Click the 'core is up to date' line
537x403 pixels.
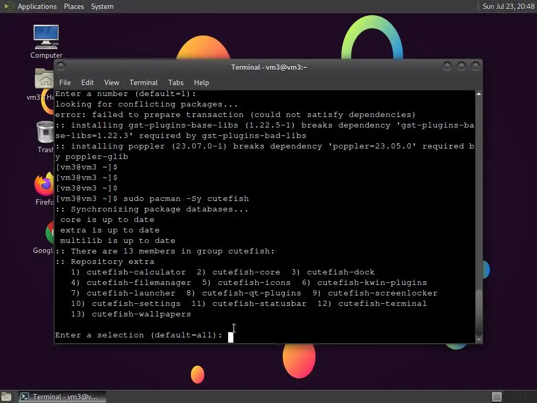(x=107, y=220)
